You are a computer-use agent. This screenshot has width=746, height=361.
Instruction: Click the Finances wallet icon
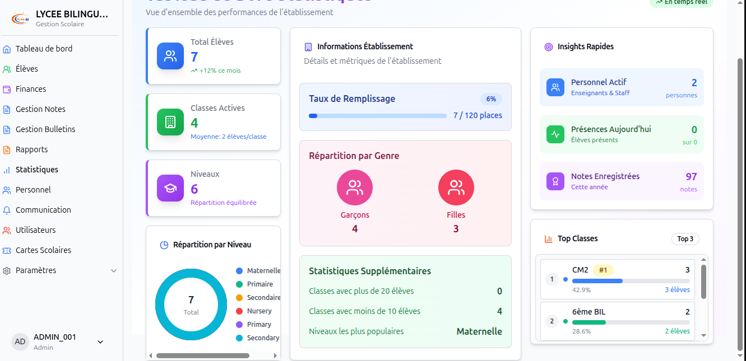tap(7, 89)
